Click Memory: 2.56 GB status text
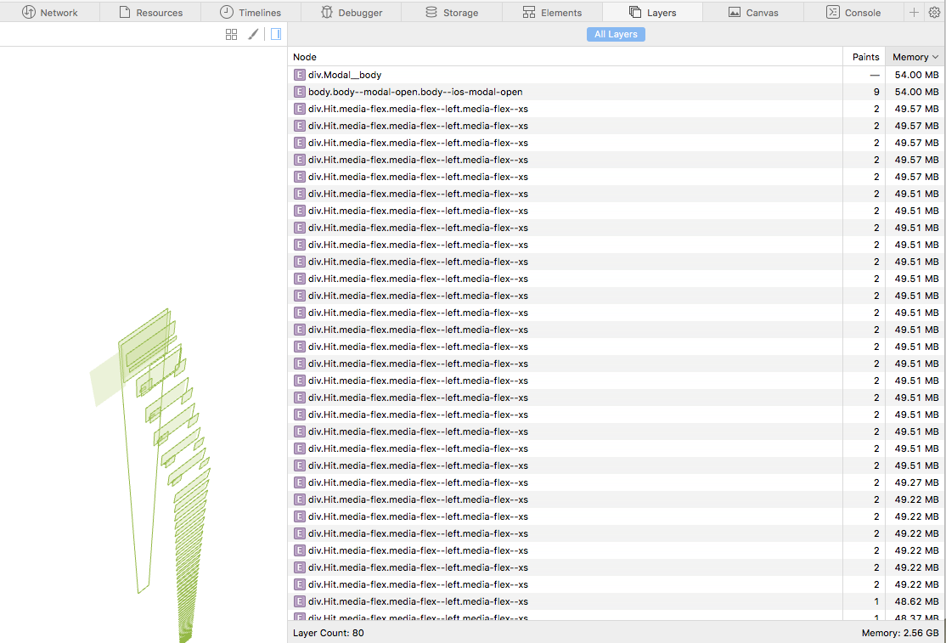Screen dimensions: 946x643 899,633
